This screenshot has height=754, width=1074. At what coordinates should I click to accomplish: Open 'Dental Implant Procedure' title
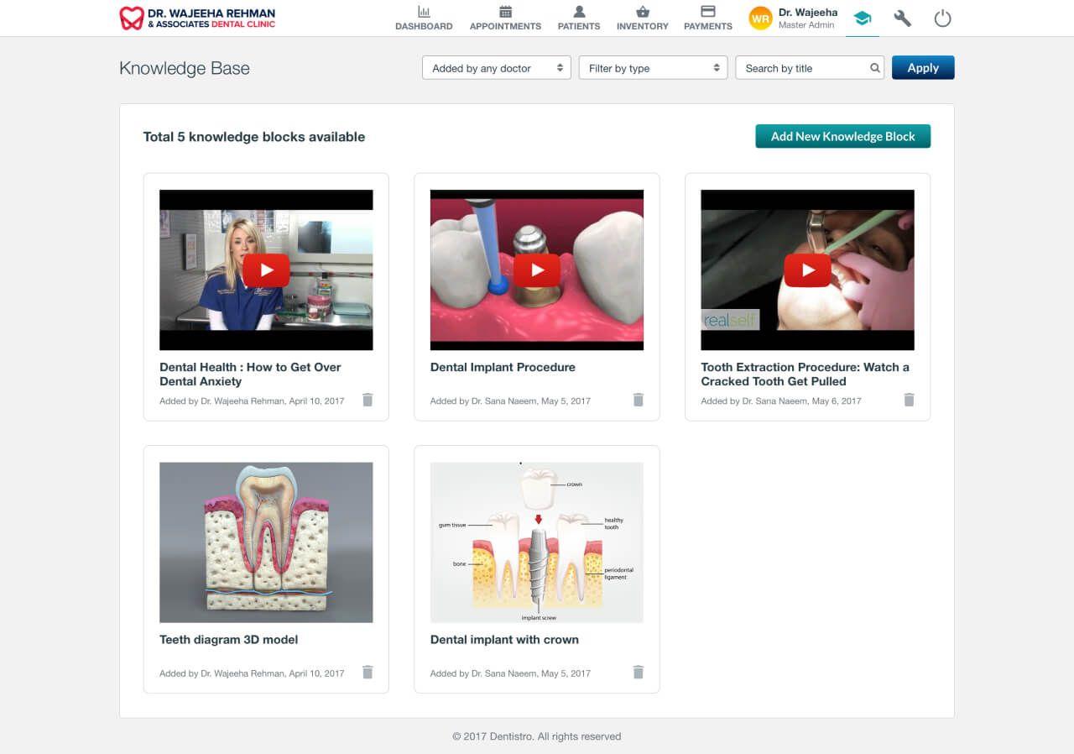(x=503, y=367)
